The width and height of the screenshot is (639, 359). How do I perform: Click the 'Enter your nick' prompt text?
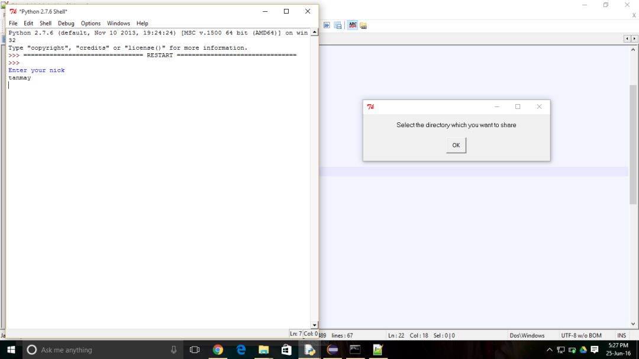tap(37, 70)
